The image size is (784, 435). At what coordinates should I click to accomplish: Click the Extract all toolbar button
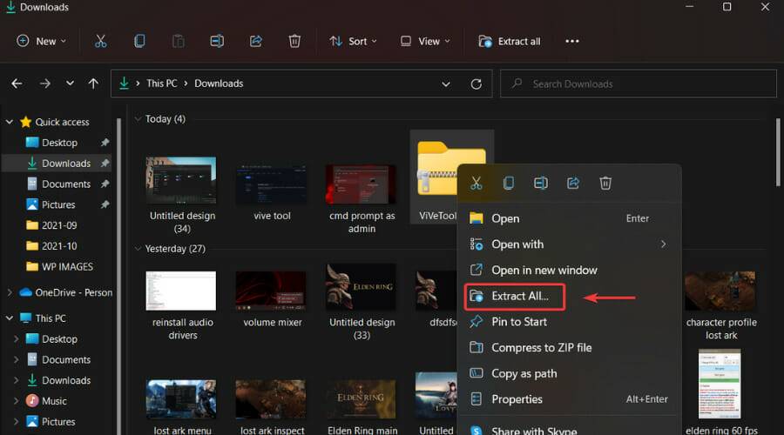(510, 41)
